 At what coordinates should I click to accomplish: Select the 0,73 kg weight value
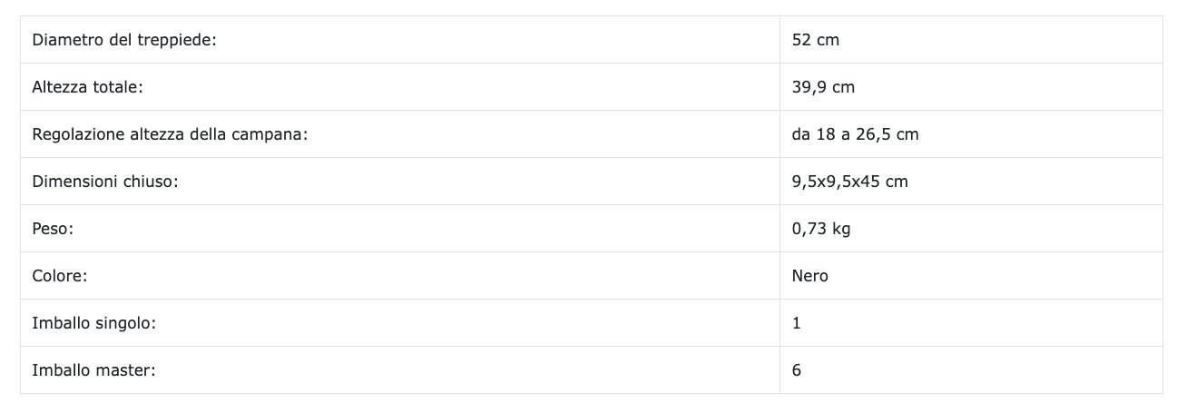(x=820, y=229)
